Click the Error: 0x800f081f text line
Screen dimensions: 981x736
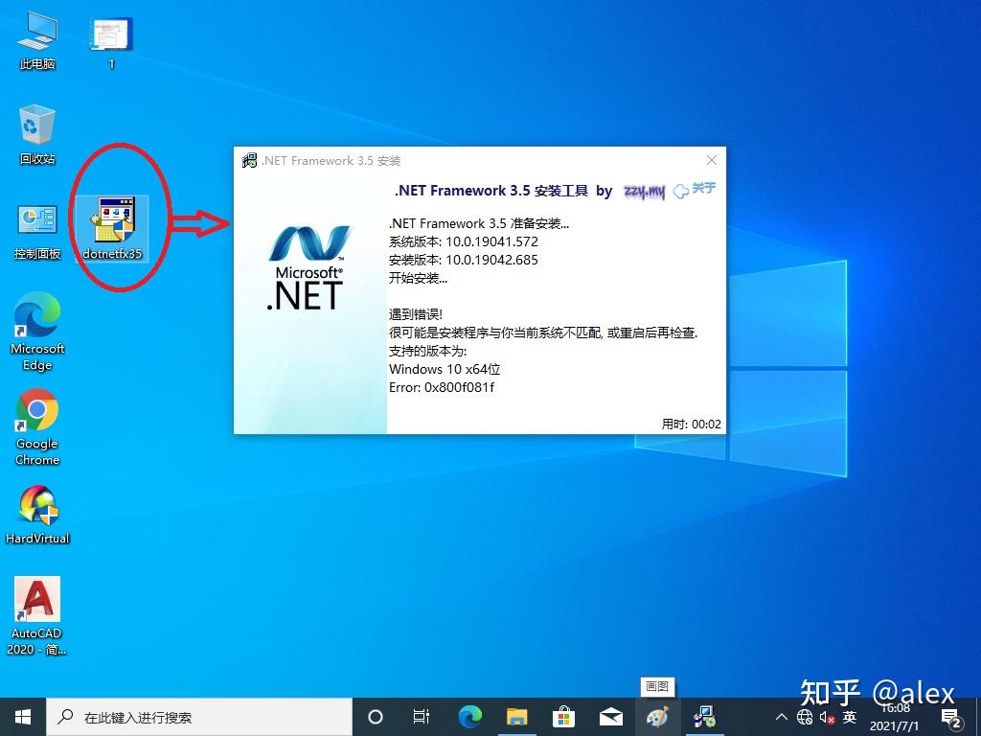click(442, 387)
